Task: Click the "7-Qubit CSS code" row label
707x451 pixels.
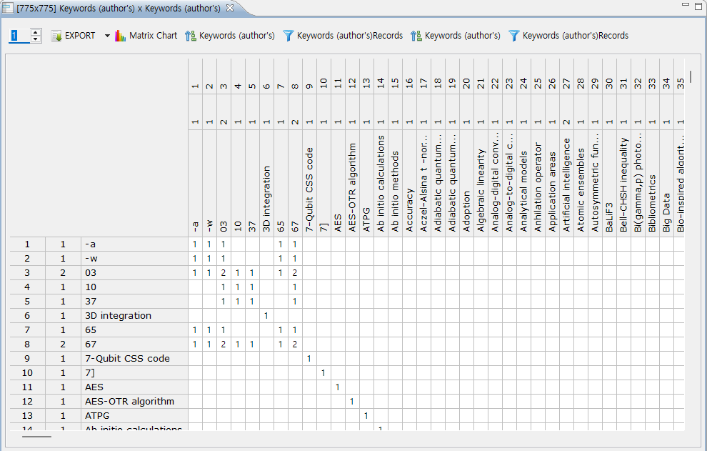Action: 127,359
